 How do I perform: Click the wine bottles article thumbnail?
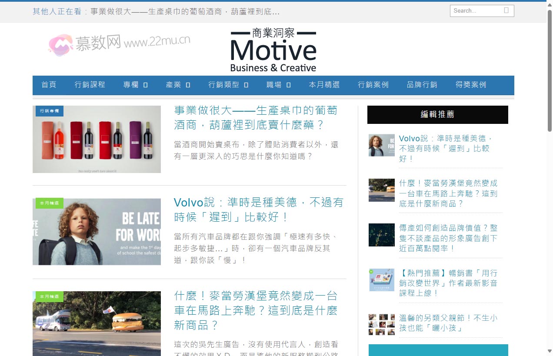[97, 139]
